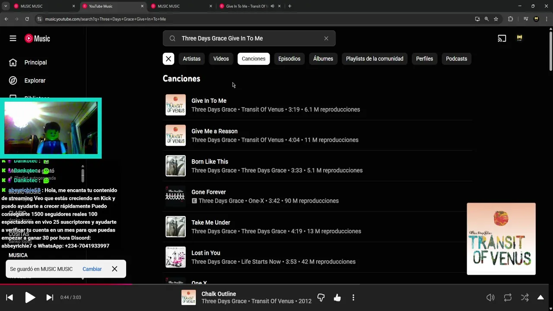Viewport: 553px width, 311px height.
Task: Open the One-X album link
Action: click(256, 201)
